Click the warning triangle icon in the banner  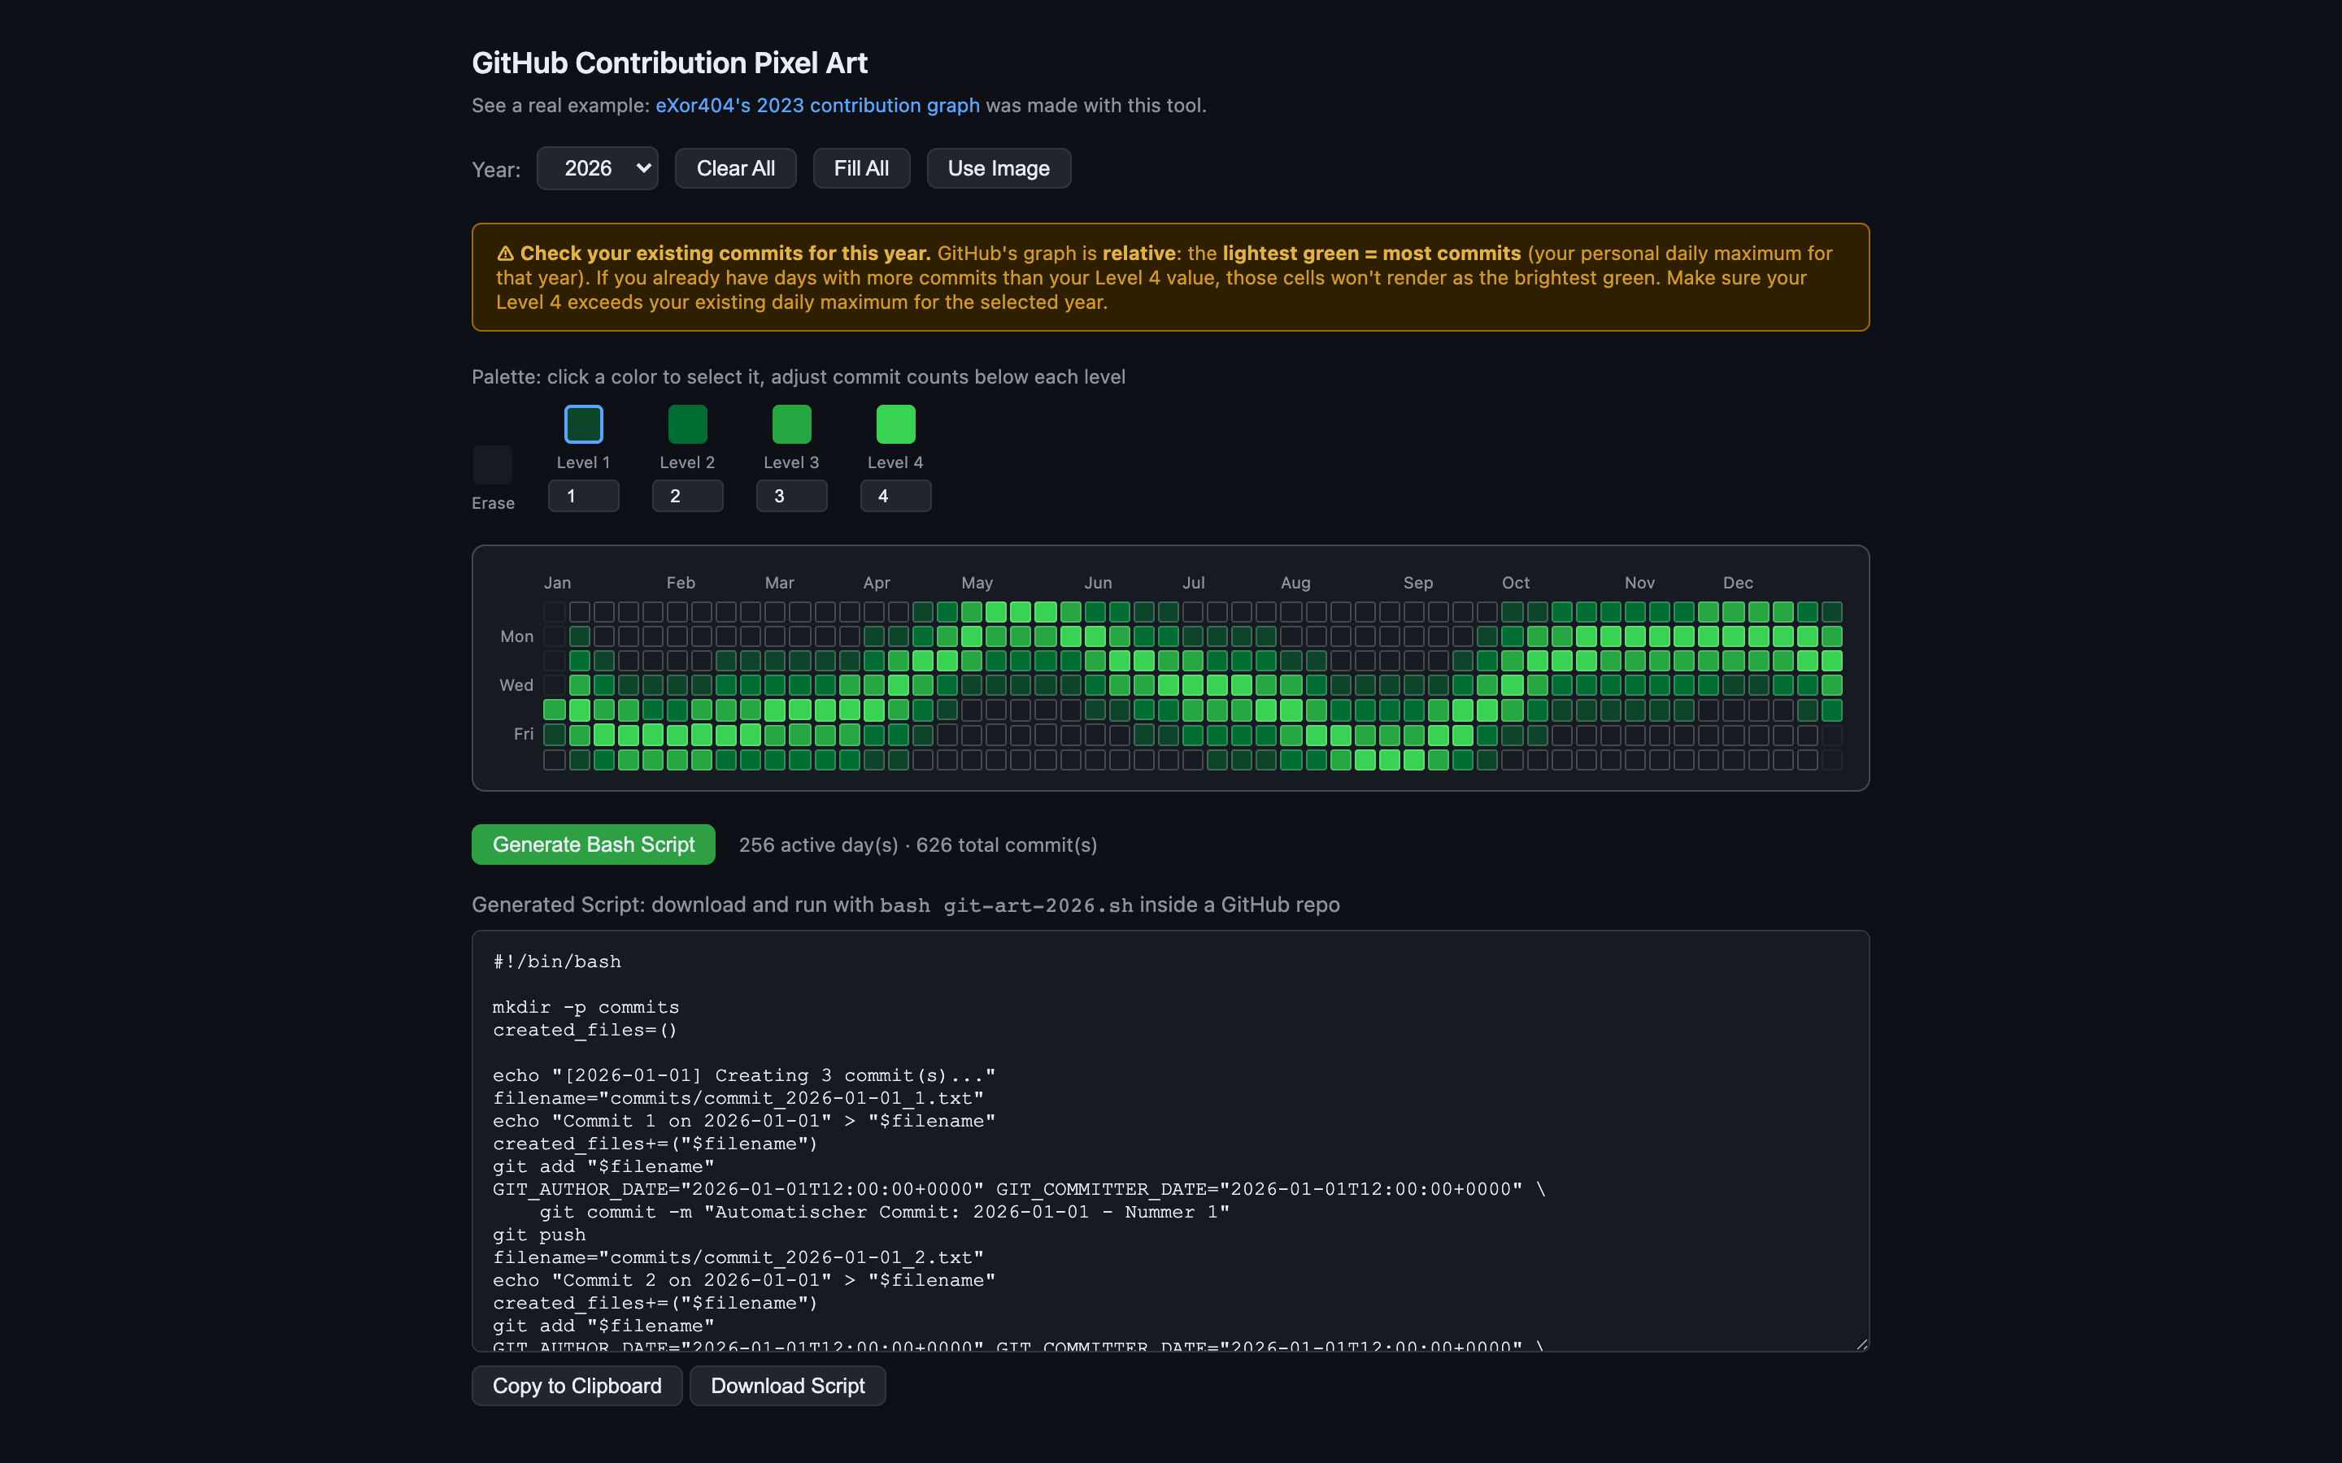[505, 254]
